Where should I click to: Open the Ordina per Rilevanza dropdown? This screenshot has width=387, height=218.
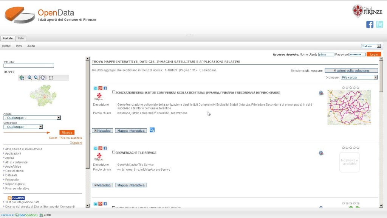[359, 77]
